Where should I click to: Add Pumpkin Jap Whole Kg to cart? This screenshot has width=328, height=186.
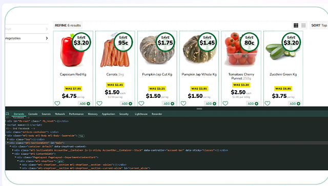[x=211, y=104]
